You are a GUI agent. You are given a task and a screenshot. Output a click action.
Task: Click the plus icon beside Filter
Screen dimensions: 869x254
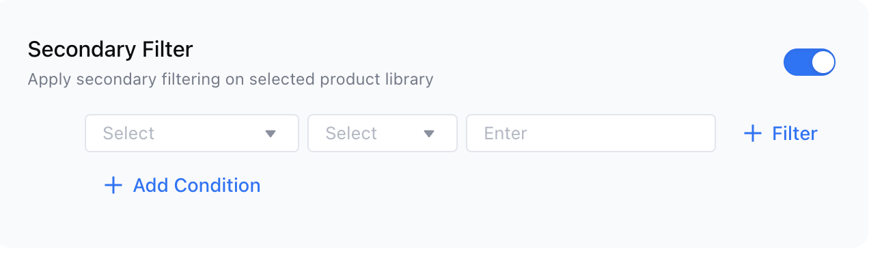click(752, 133)
